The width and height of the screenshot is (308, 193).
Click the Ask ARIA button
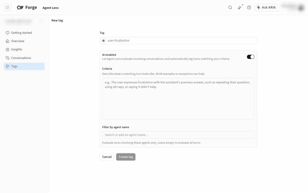[x=266, y=8]
